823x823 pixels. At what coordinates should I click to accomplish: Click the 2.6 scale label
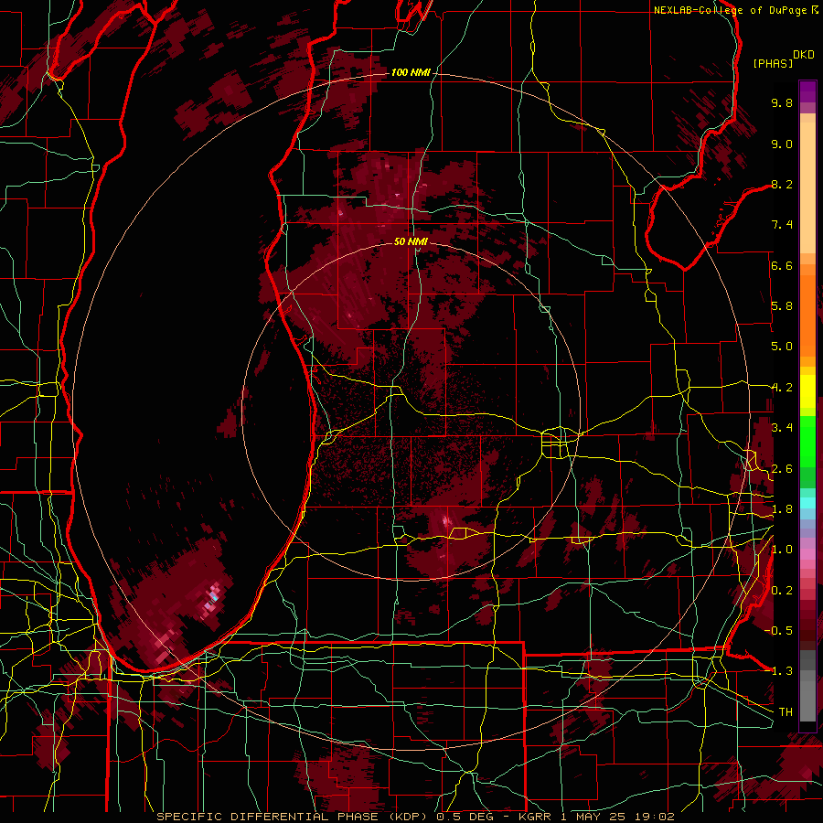click(x=782, y=469)
